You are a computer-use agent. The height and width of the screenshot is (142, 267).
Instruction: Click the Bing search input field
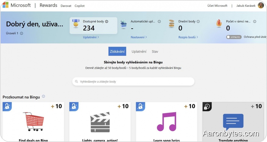coord(133,81)
